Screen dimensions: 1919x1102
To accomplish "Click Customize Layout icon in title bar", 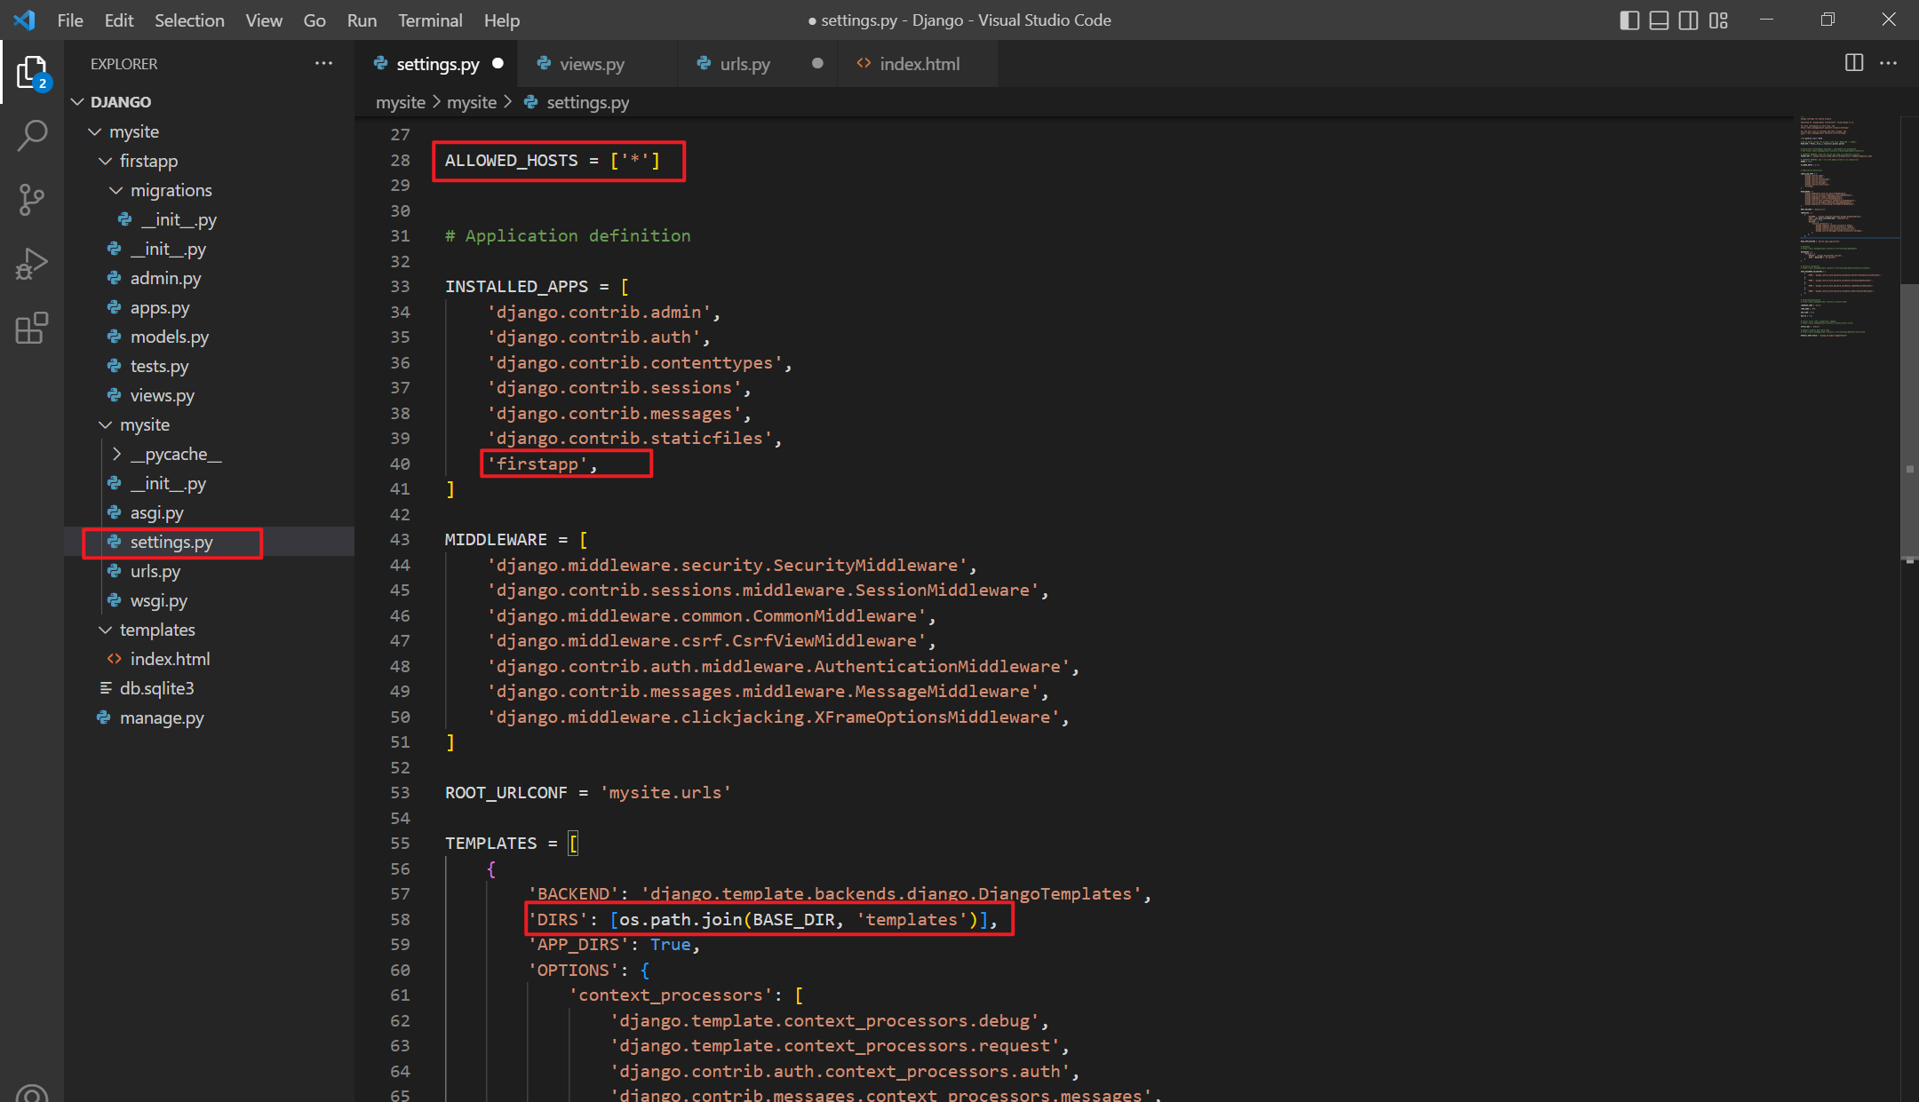I will coord(1718,20).
